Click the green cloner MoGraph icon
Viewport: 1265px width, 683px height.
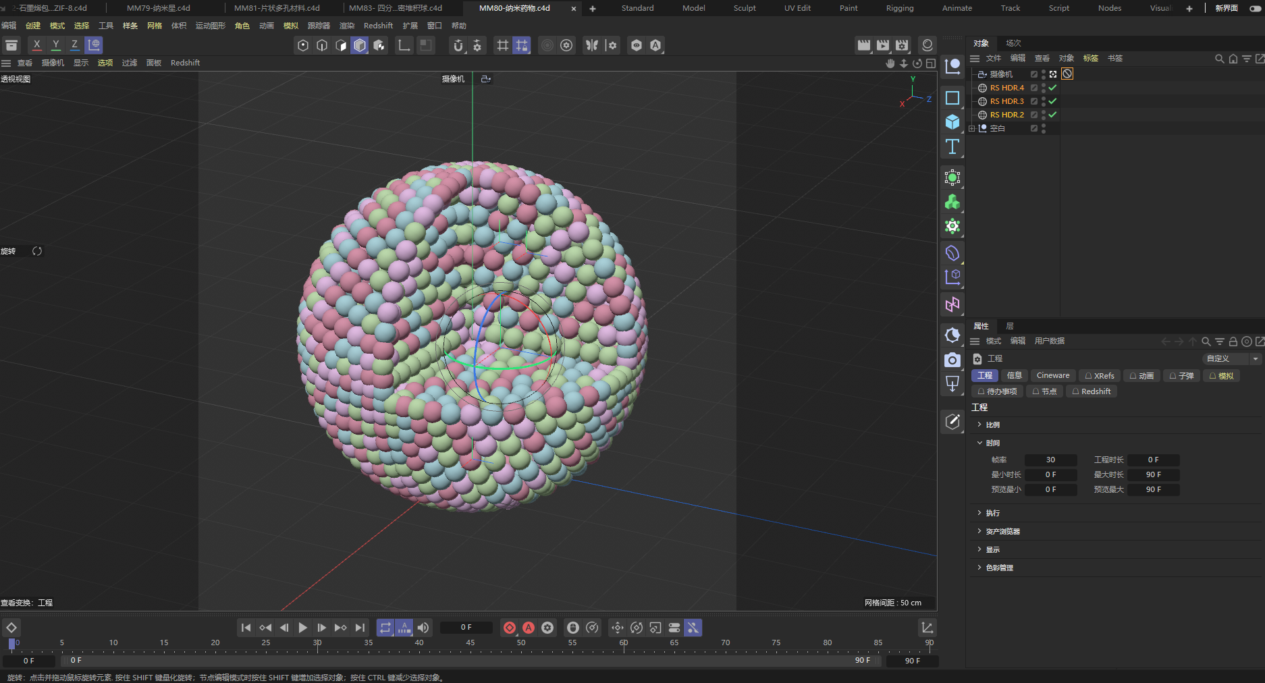[952, 202]
